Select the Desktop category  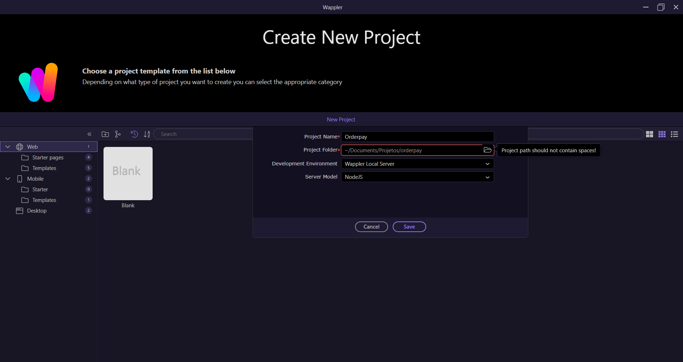37,211
